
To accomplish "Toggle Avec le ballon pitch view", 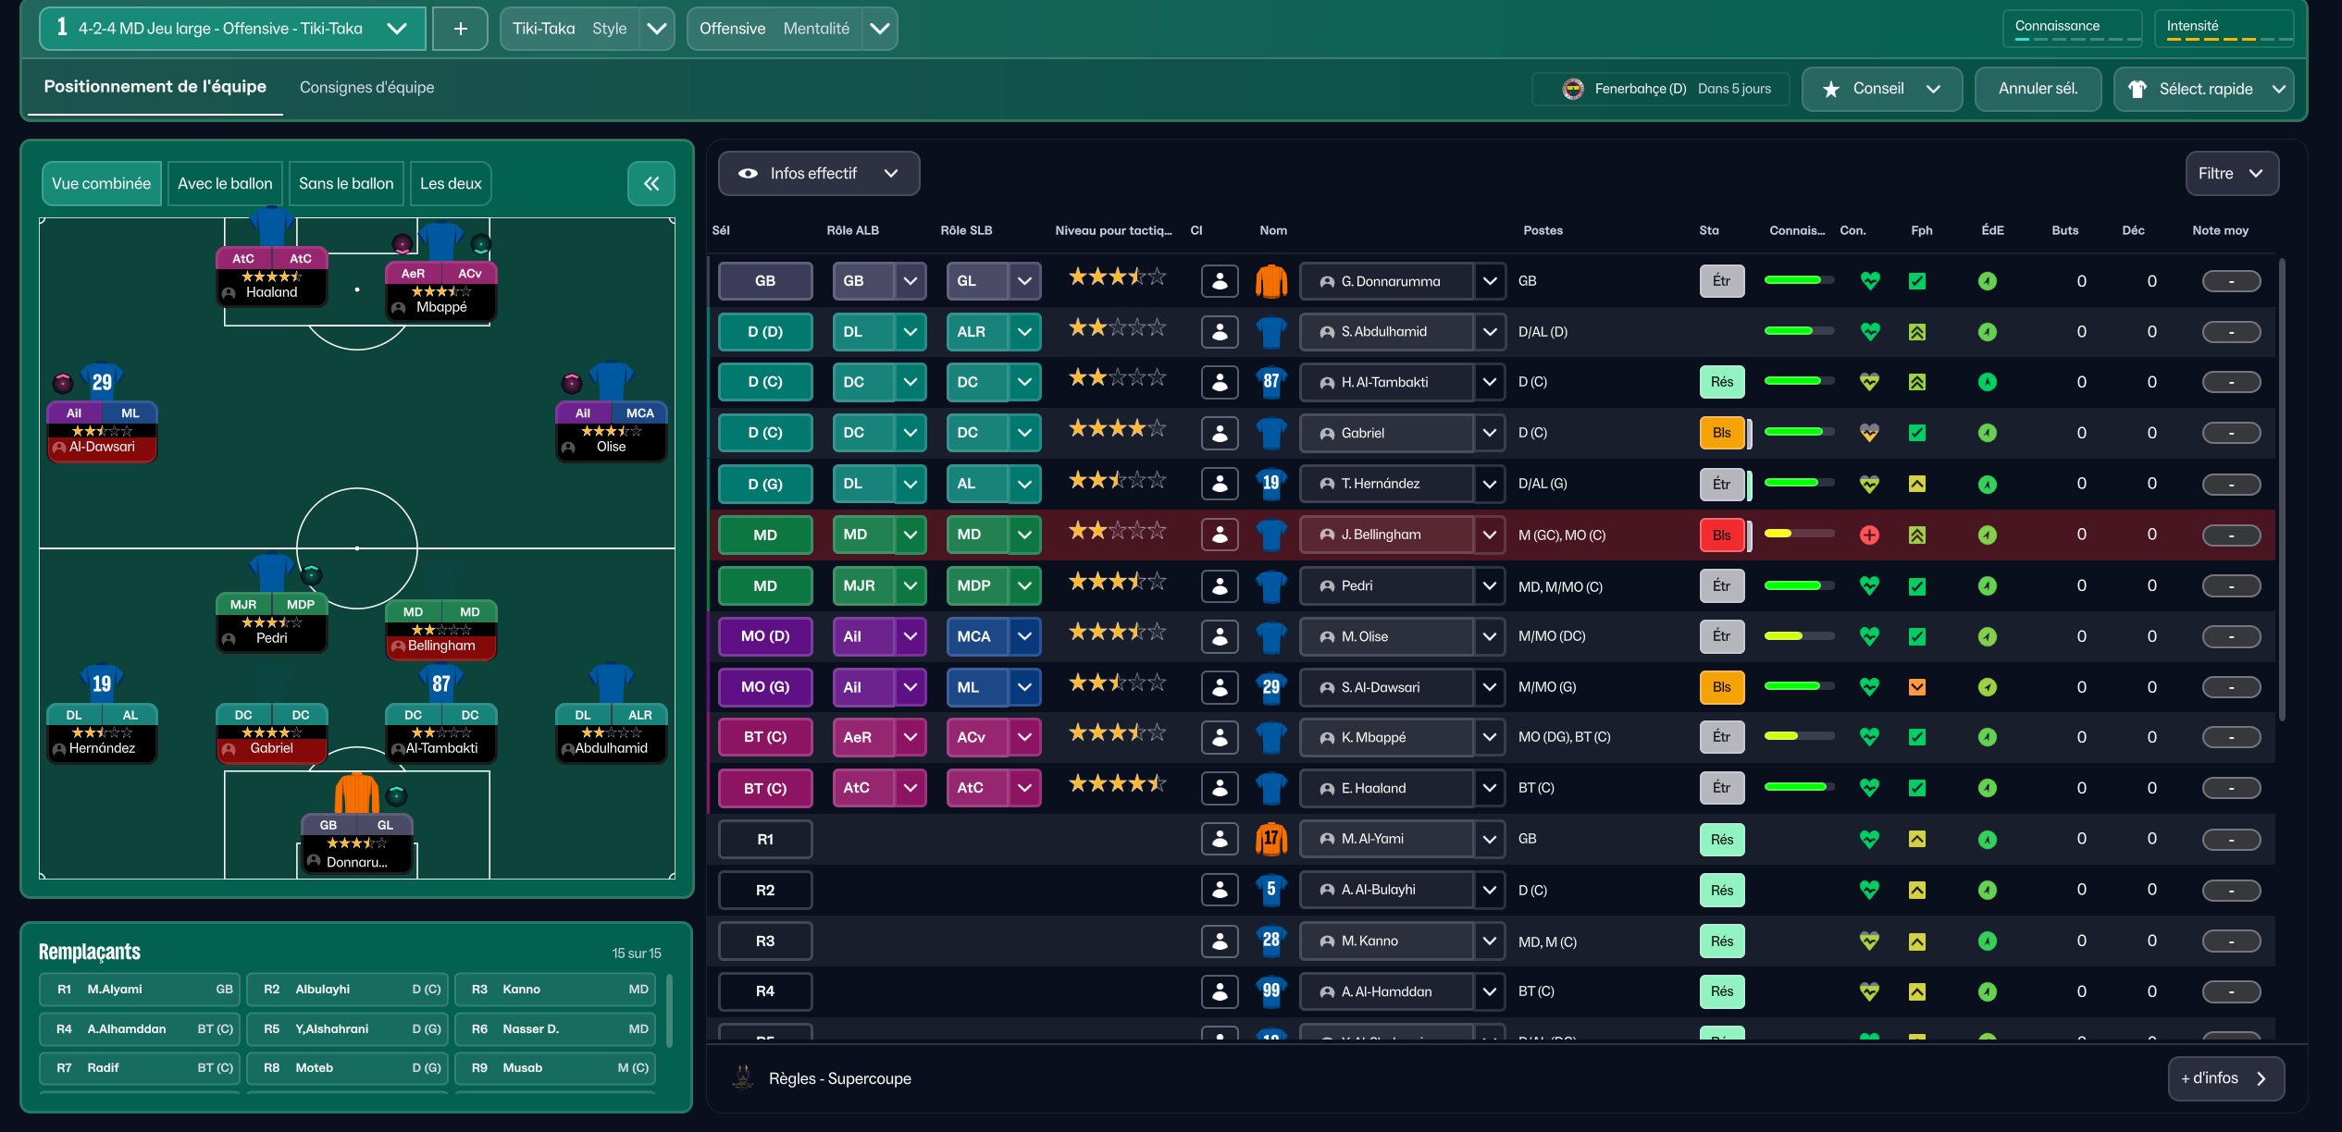I will coord(225,183).
